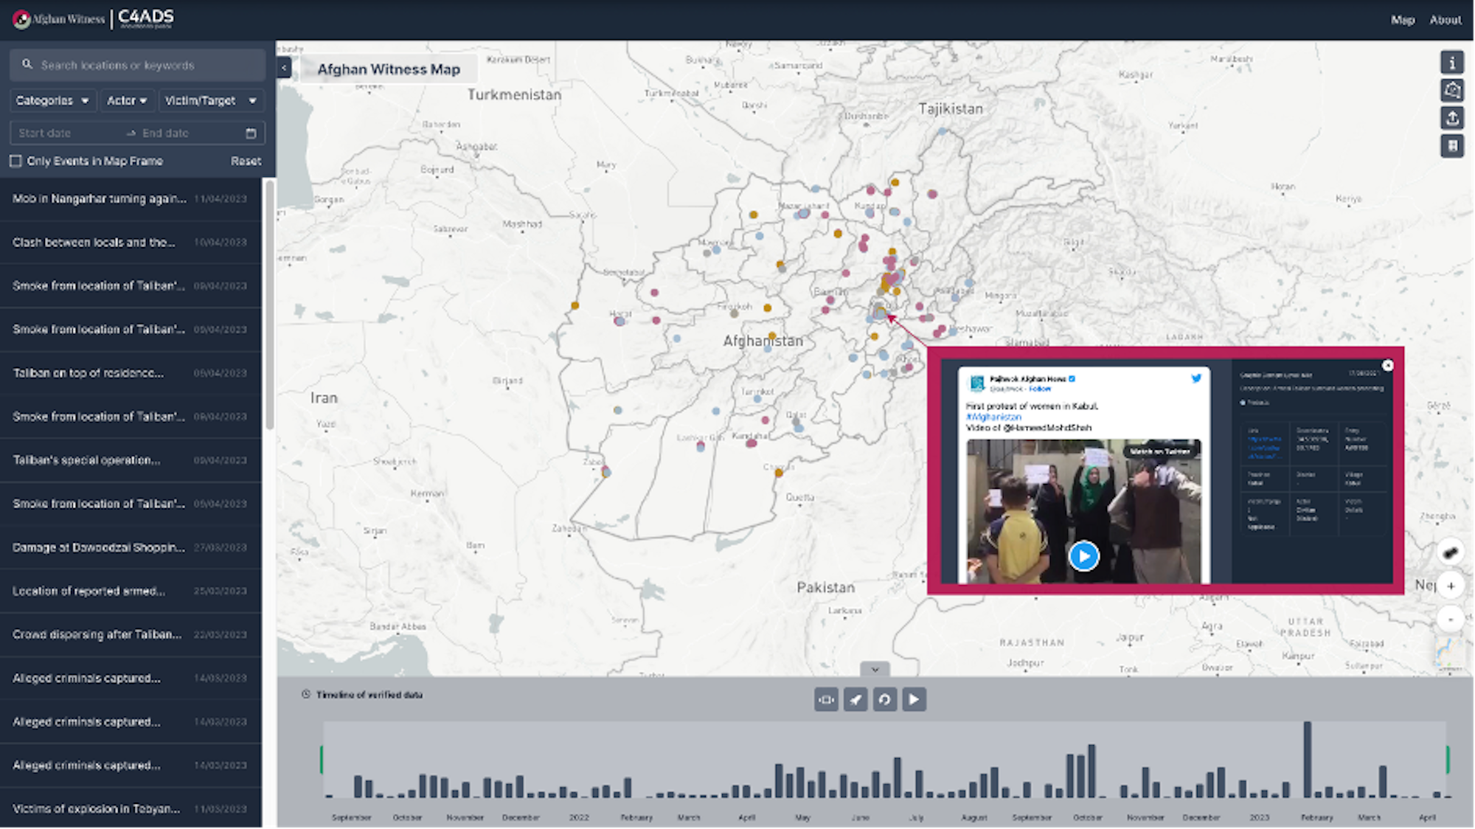Image resolution: width=1475 pixels, height=829 pixels.
Task: Click the polygon draw area icon
Action: pyautogui.click(x=1451, y=90)
